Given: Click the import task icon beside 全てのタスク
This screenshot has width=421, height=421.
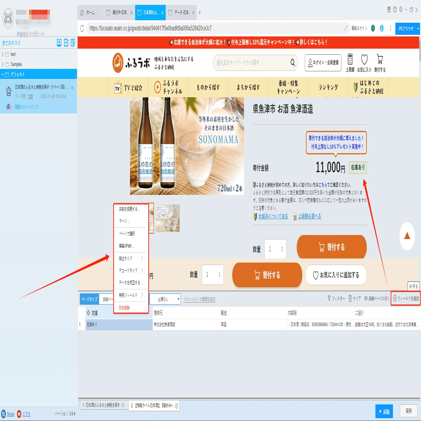Looking at the screenshot, I should pyautogui.click(x=59, y=43).
